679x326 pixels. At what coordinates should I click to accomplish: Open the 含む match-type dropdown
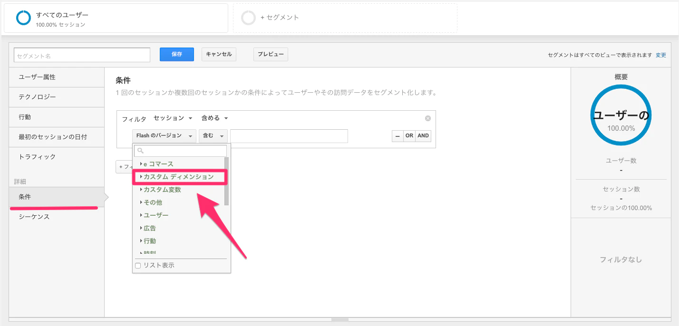pos(213,136)
